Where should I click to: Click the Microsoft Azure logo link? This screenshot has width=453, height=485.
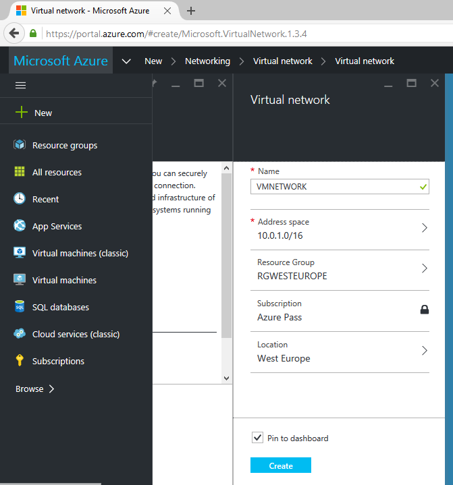(61, 61)
